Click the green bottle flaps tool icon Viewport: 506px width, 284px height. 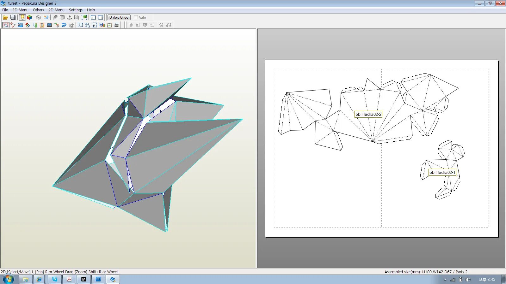tap(35, 25)
